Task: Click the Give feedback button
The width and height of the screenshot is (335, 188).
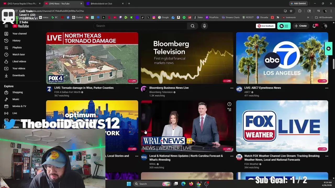Action: [x=266, y=26]
